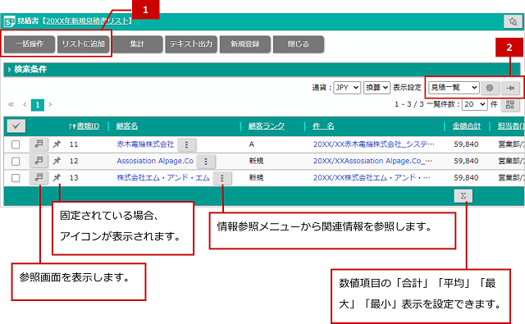Open subject link 20XX/XX赤木電機株式会社_システ…
Image resolution: width=525 pixels, height=324 pixels.
[374, 144]
